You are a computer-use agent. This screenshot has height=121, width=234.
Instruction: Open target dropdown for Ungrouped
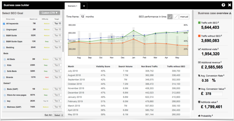pyautogui.click(x=57, y=29)
